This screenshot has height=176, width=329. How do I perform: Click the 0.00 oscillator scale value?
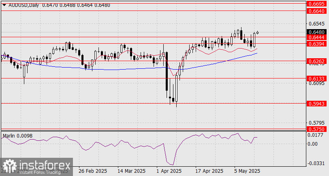[x=313, y=144]
